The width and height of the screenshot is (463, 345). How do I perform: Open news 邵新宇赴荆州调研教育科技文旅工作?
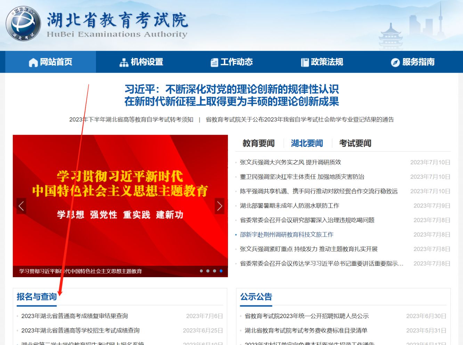pos(287,235)
